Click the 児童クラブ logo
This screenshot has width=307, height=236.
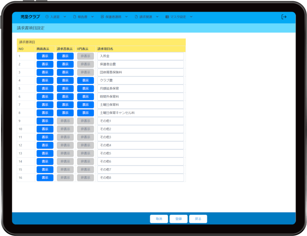point(30,17)
